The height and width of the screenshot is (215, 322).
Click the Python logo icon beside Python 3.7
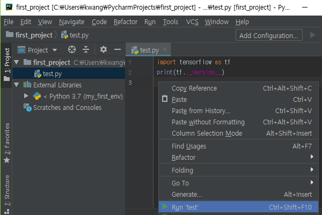37,96
